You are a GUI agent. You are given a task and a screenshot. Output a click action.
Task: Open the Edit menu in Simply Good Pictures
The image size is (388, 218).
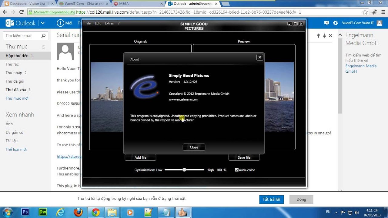coord(98,23)
